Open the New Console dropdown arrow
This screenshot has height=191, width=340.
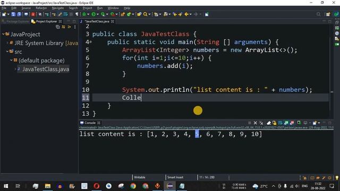tap(319, 123)
